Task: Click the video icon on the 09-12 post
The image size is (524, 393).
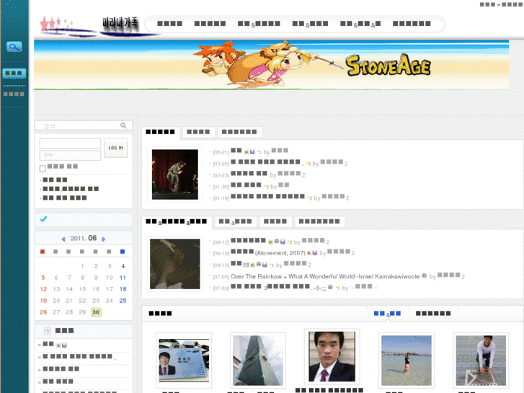Action: (x=277, y=241)
